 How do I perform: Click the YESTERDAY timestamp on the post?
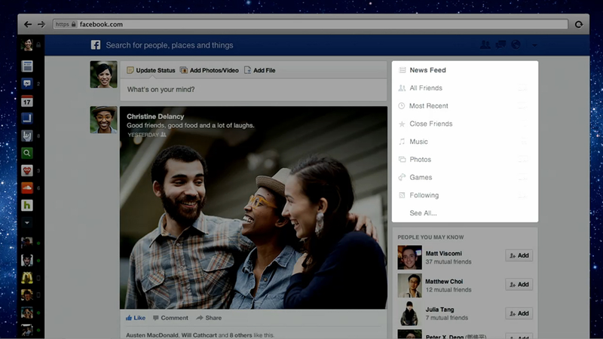pyautogui.click(x=143, y=135)
